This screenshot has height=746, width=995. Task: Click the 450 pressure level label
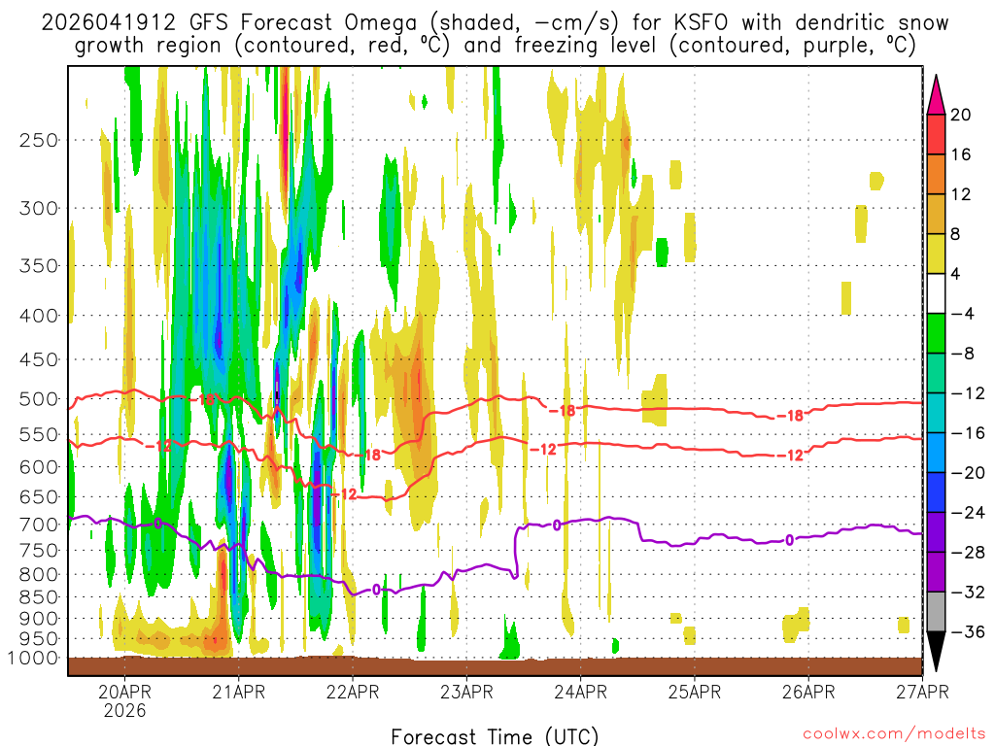[x=39, y=359]
